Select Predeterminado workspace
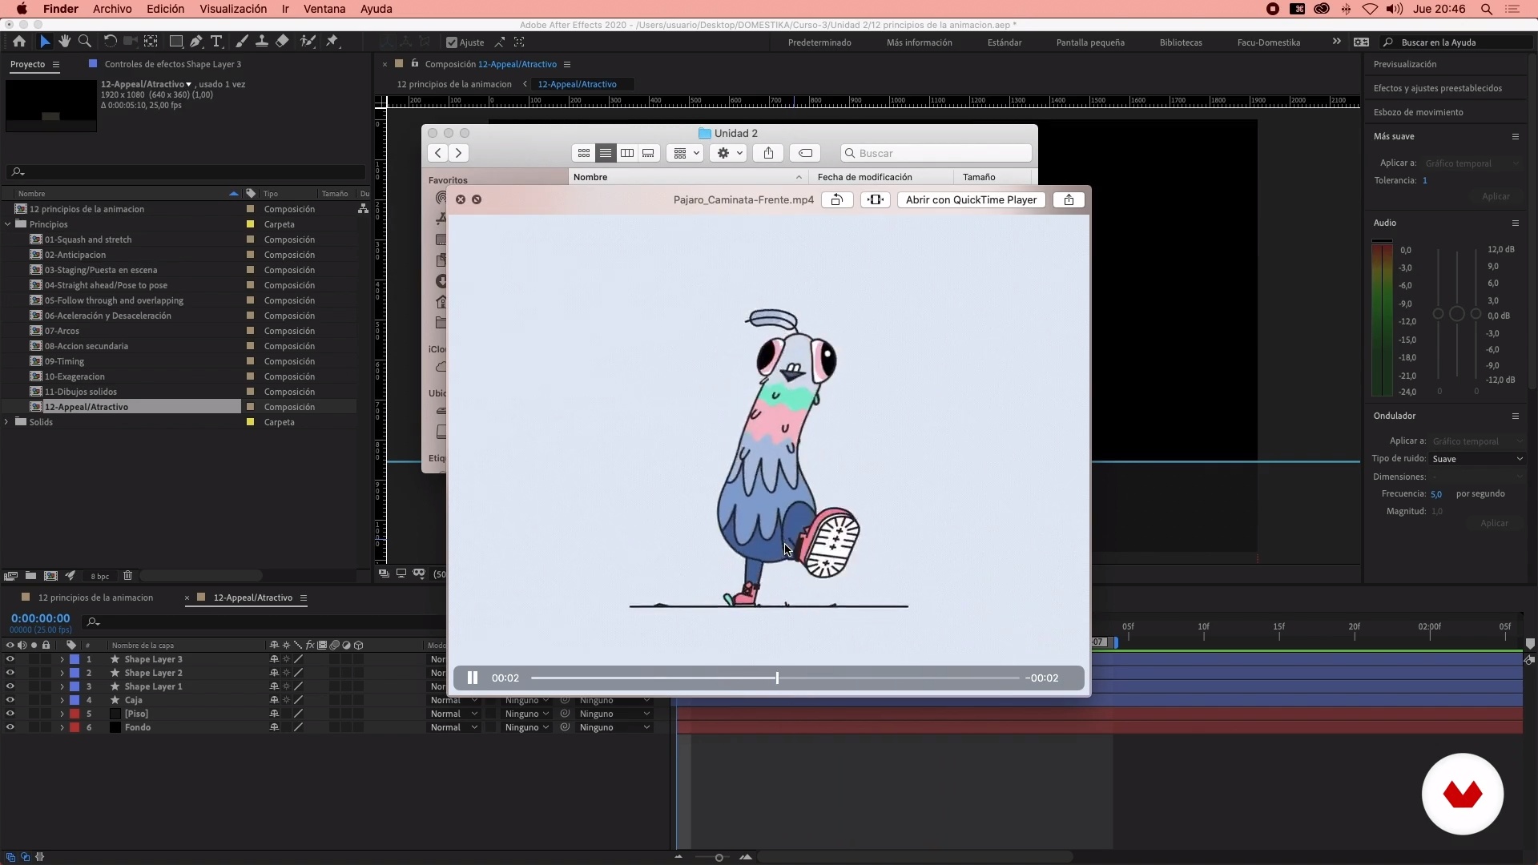This screenshot has width=1538, height=865. tap(819, 42)
